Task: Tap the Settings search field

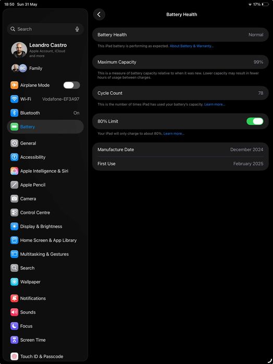Action: click(45, 29)
